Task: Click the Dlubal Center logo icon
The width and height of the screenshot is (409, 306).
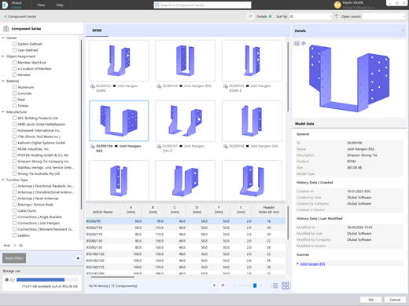Action: (5, 5)
